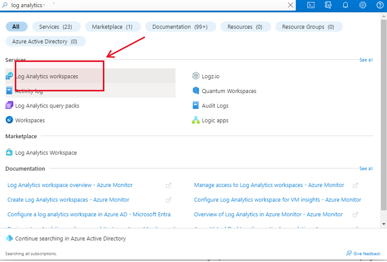Open the Workspaces service result
This screenshot has width=387, height=262.
click(30, 120)
